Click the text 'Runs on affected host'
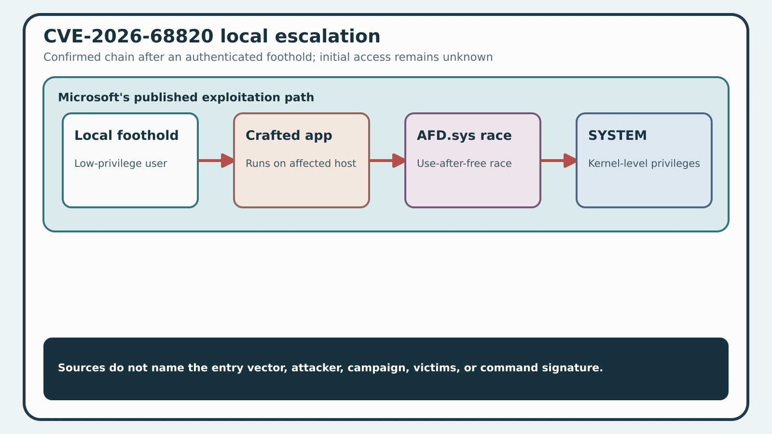 [301, 163]
